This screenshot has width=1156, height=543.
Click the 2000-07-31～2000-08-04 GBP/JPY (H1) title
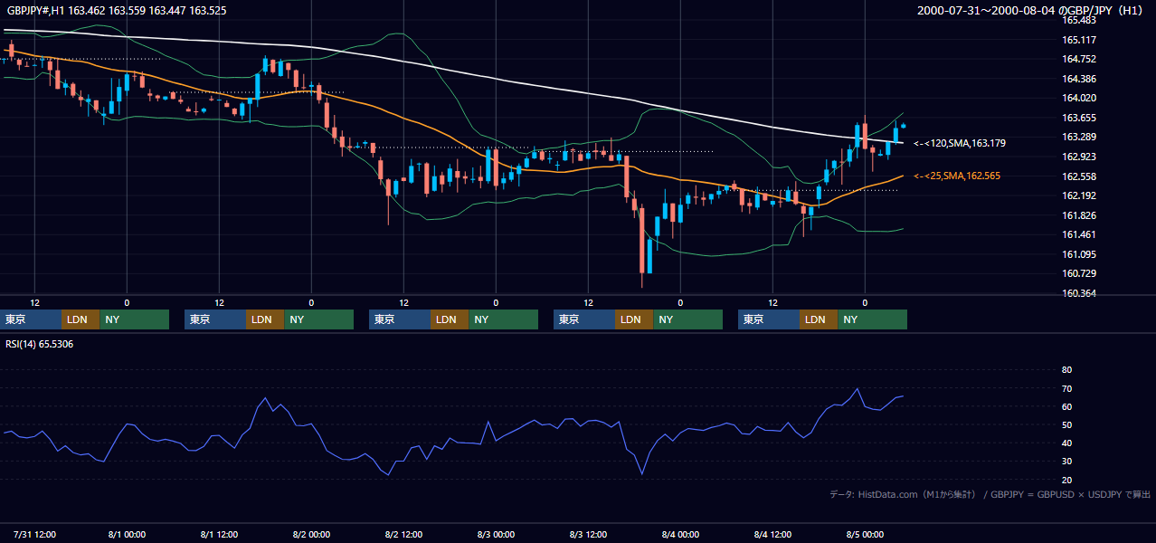pos(1032,11)
